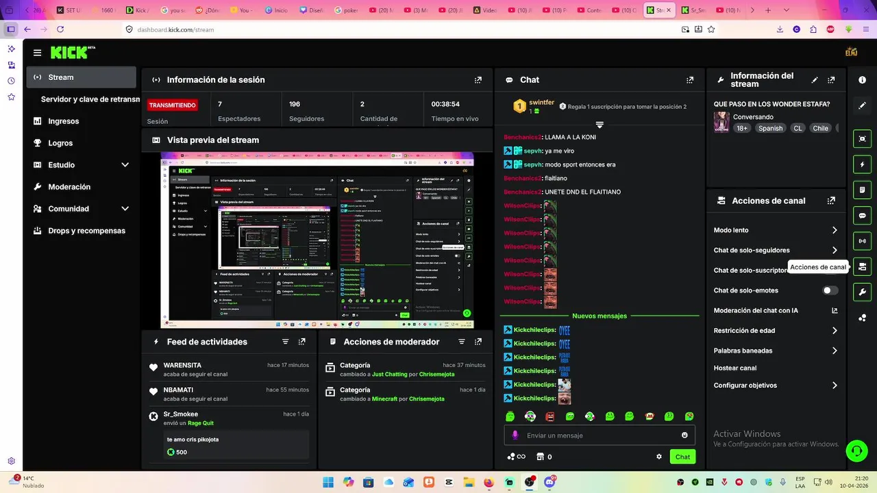Pop out the Feed de actividades panel
Screen dimensions: 877x493
(302, 342)
